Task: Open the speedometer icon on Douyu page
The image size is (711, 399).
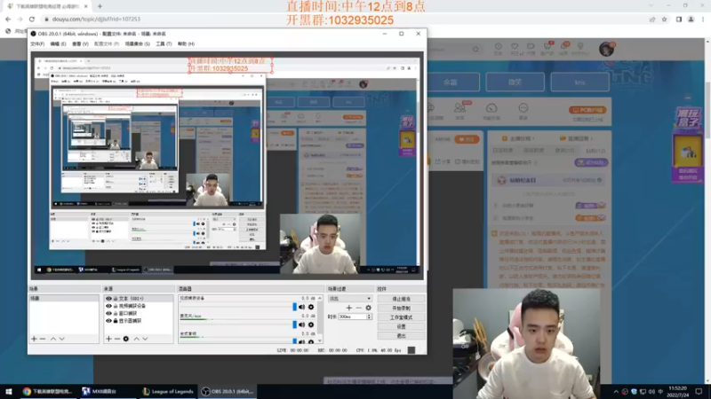Action: coord(491,108)
